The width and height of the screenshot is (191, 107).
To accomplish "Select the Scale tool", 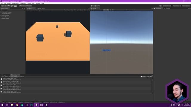I will [x=12, y=6].
